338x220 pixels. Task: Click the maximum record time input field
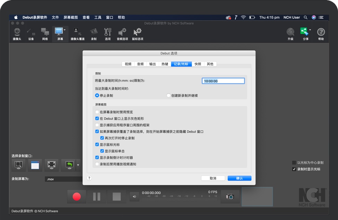pyautogui.click(x=223, y=81)
